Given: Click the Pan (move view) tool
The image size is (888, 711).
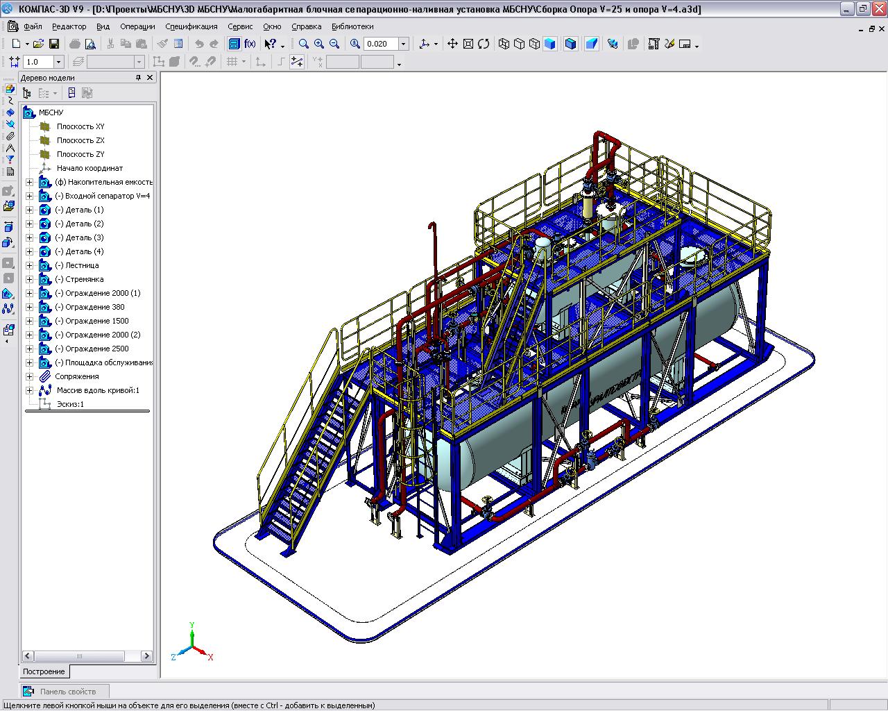Looking at the screenshot, I should point(452,44).
